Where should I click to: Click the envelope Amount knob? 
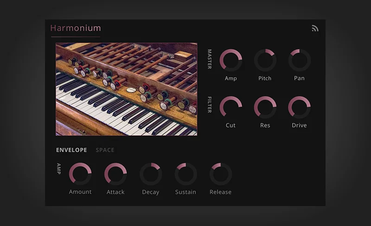pos(80,174)
